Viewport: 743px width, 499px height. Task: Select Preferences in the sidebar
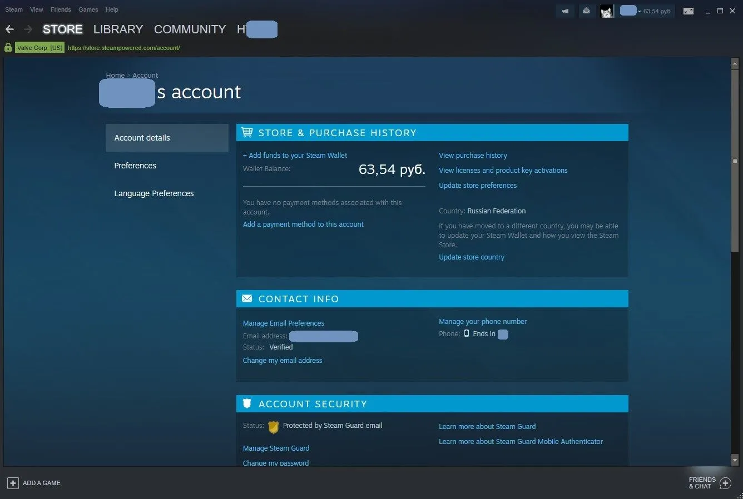135,166
